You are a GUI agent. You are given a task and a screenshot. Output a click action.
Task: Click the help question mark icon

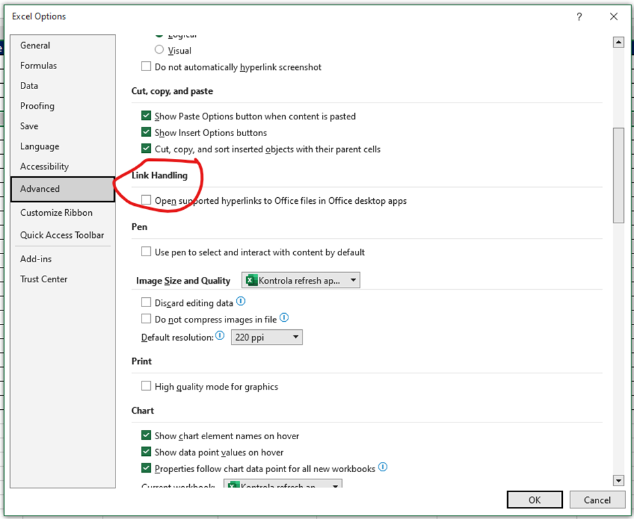click(579, 17)
